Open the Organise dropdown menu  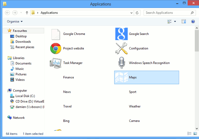pyautogui.click(x=15, y=21)
